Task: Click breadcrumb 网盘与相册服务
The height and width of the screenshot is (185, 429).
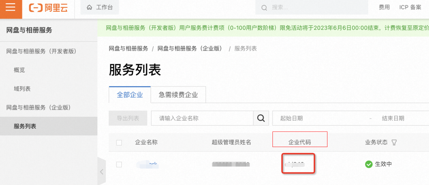Action: pyautogui.click(x=128, y=49)
